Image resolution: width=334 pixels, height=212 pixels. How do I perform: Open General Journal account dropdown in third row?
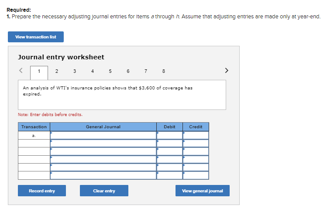[x=103, y=151]
